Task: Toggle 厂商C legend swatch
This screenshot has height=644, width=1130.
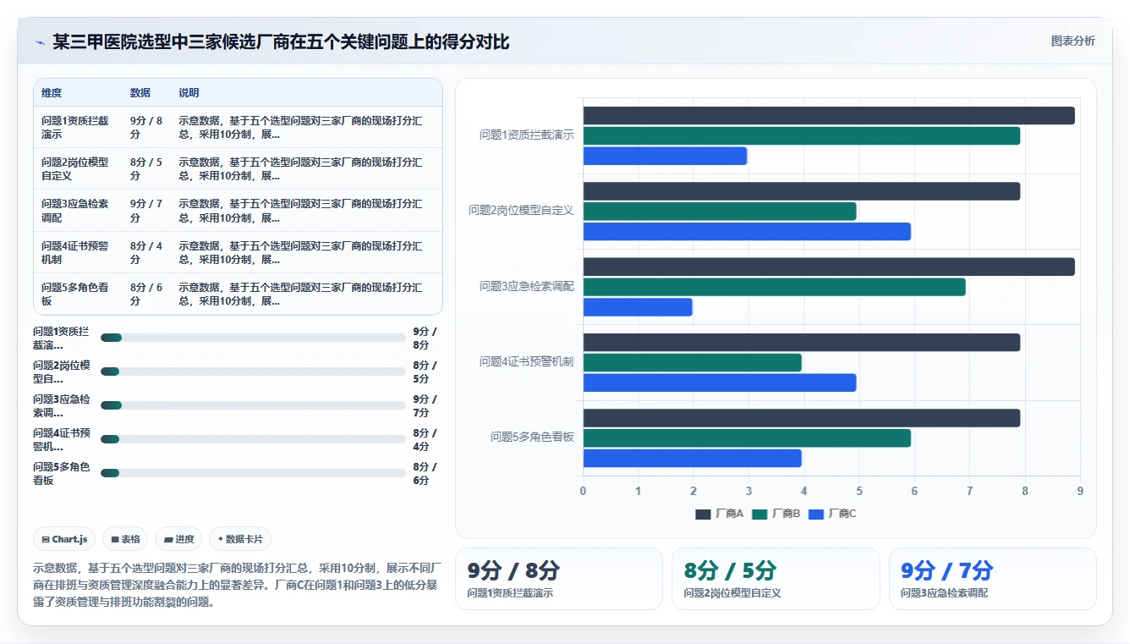Action: tap(815, 514)
